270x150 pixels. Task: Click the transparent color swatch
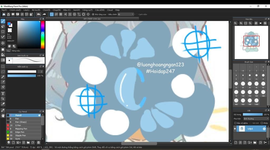10,30
